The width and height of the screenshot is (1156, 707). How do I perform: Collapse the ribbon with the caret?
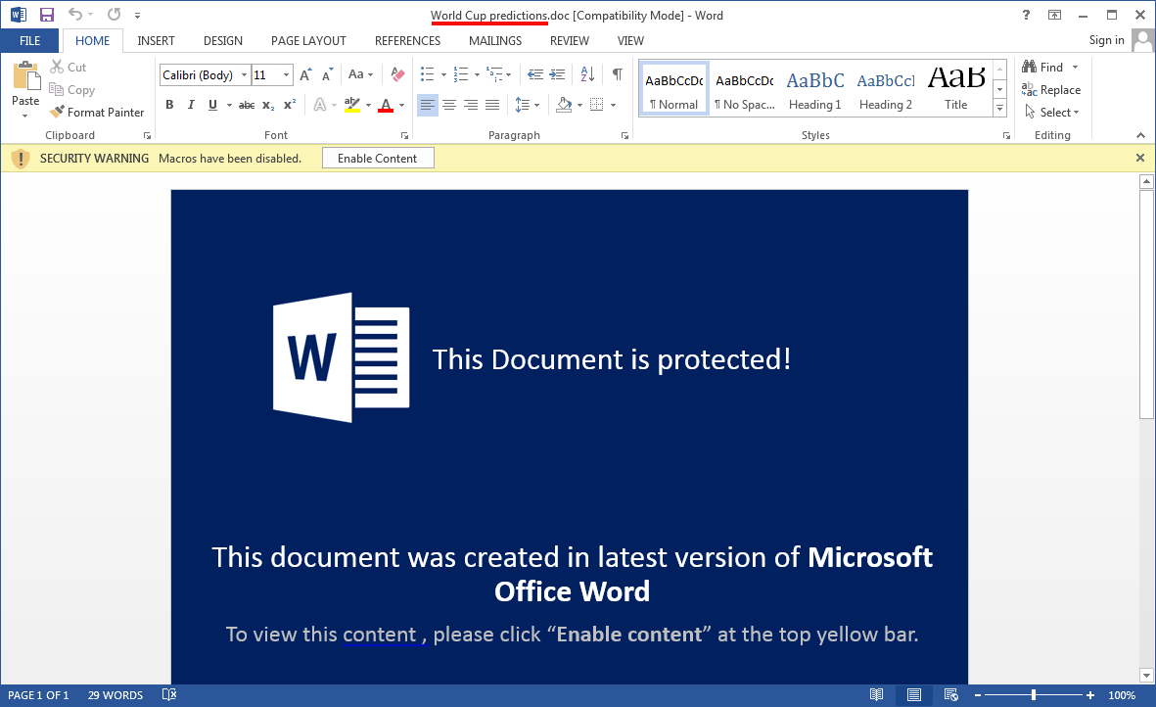(1140, 136)
